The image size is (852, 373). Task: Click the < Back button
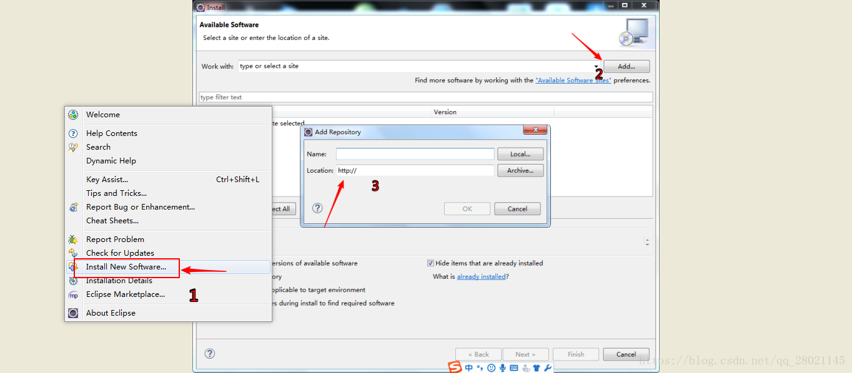click(x=478, y=354)
